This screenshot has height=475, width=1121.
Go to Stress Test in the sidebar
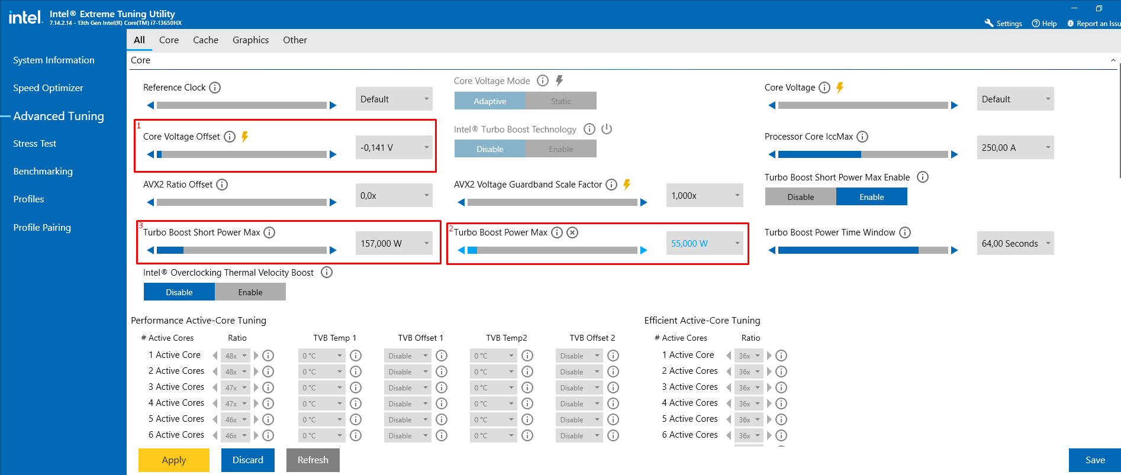[x=35, y=143]
